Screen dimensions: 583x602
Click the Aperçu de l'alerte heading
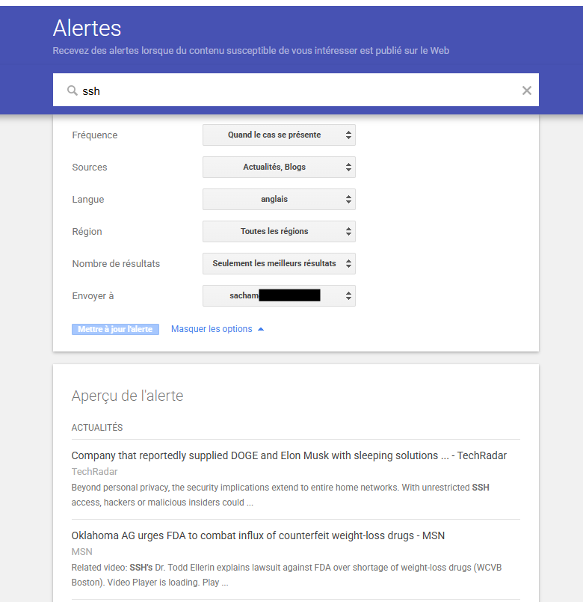click(127, 396)
